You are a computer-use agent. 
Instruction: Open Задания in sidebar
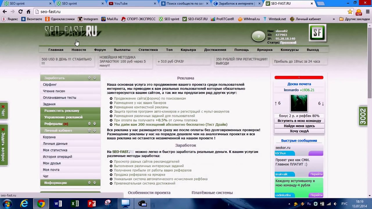click(49, 104)
